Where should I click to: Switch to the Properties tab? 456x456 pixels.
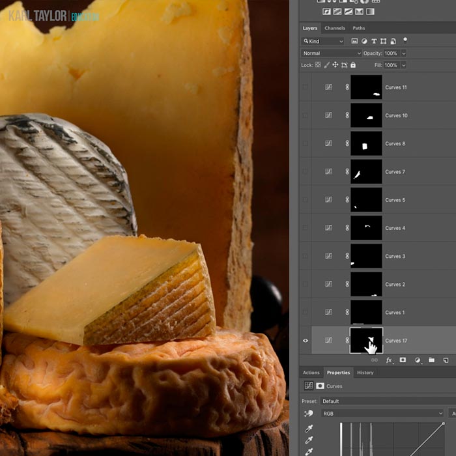point(338,373)
